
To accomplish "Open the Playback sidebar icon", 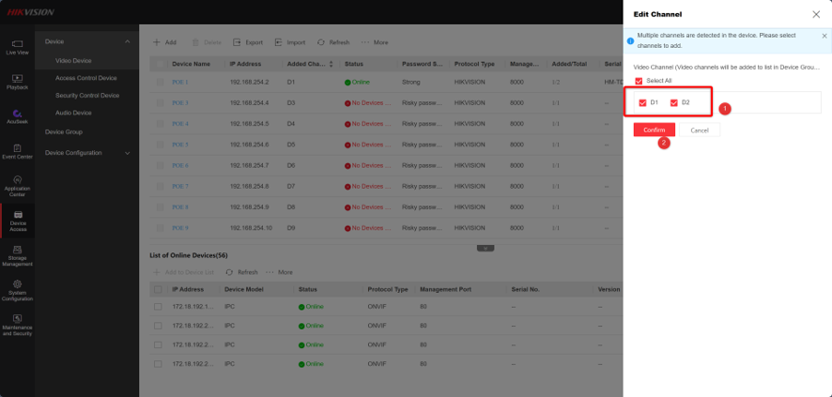I will (17, 82).
